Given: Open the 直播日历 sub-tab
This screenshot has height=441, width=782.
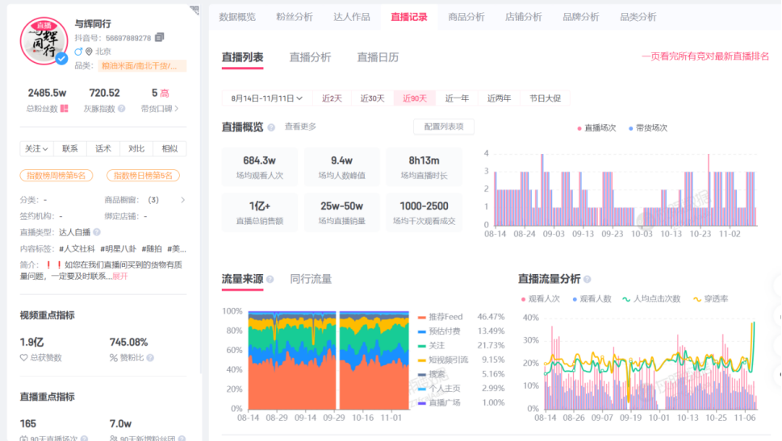Looking at the screenshot, I should click(378, 57).
